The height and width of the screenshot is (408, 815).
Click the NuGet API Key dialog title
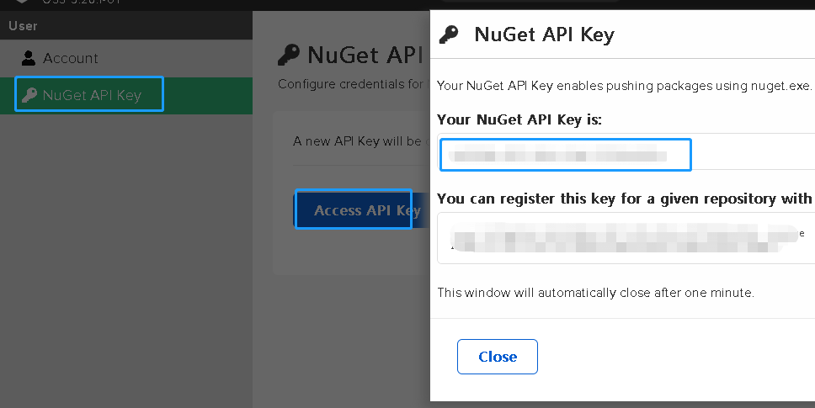[x=544, y=34]
